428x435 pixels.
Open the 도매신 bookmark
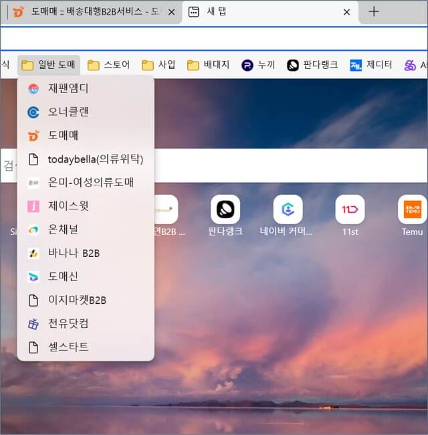tap(86, 276)
